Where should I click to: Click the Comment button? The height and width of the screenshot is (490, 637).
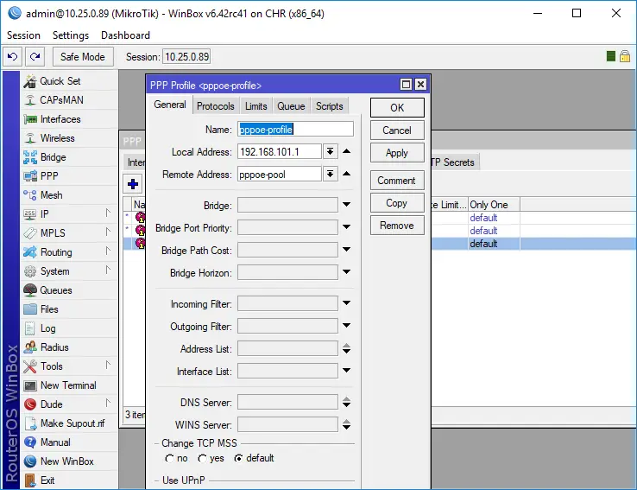[x=397, y=180]
